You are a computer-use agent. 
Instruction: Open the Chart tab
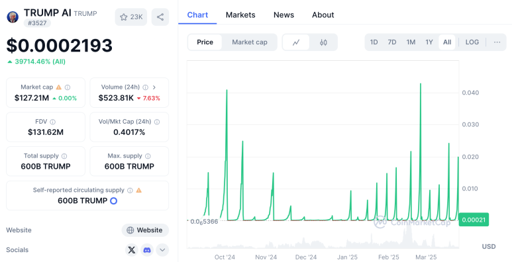point(197,15)
